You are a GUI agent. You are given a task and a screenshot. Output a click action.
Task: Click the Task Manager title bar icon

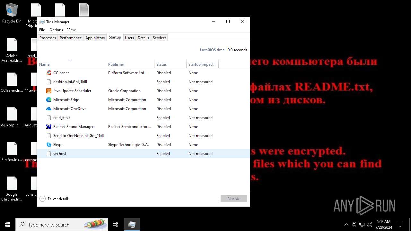click(42, 22)
